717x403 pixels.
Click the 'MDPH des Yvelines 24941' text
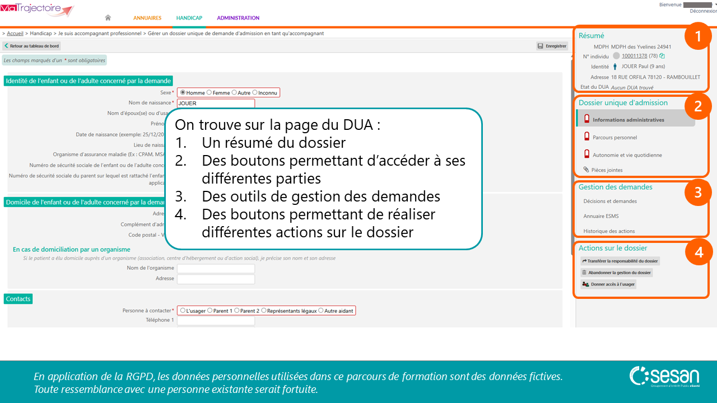click(641, 47)
